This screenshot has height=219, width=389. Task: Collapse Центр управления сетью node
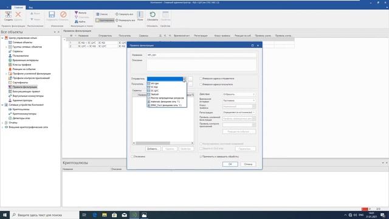[2, 38]
